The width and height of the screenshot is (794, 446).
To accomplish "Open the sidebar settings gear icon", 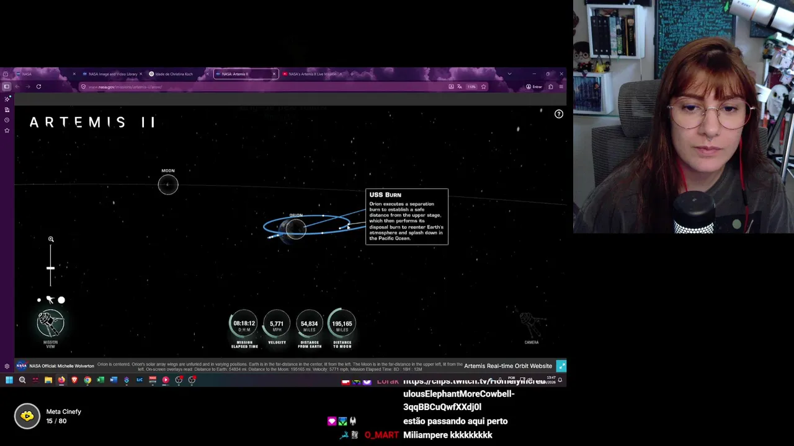I will click(x=7, y=366).
